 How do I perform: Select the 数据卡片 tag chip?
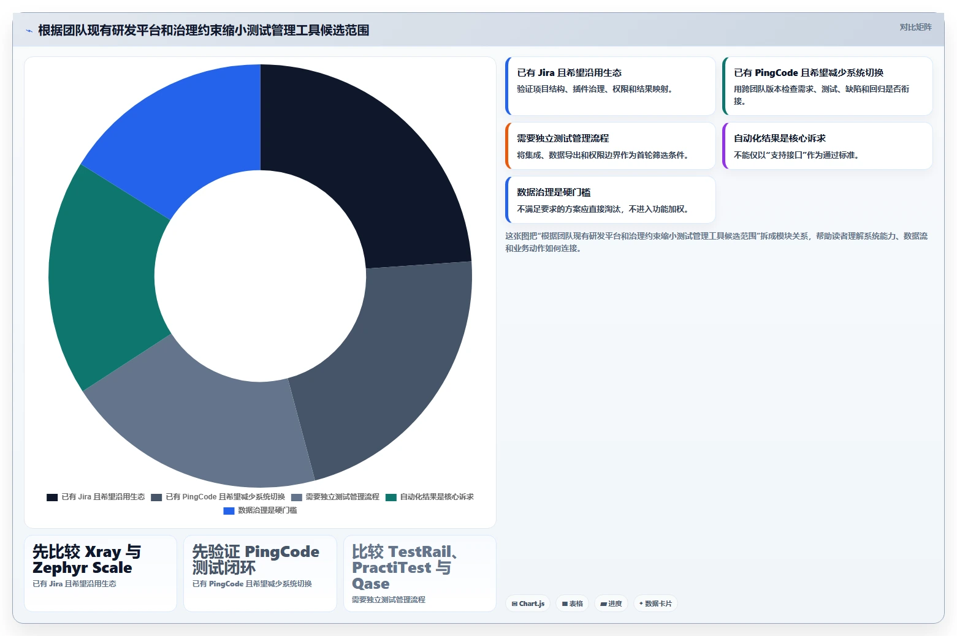655,604
